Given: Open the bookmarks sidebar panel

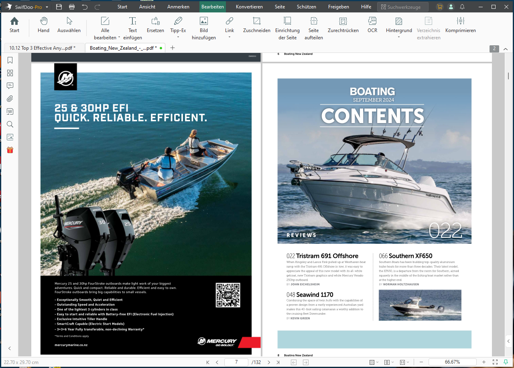Looking at the screenshot, I should pyautogui.click(x=10, y=60).
